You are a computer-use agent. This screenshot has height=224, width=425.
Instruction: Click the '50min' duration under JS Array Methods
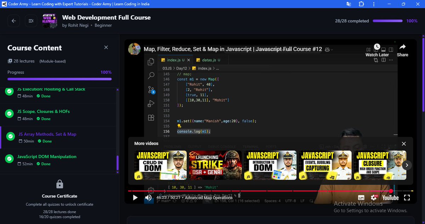pyautogui.click(x=29, y=141)
